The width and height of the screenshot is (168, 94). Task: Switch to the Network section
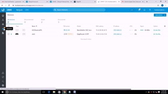19,10
